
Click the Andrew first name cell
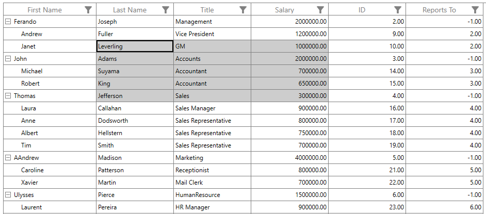coord(50,34)
